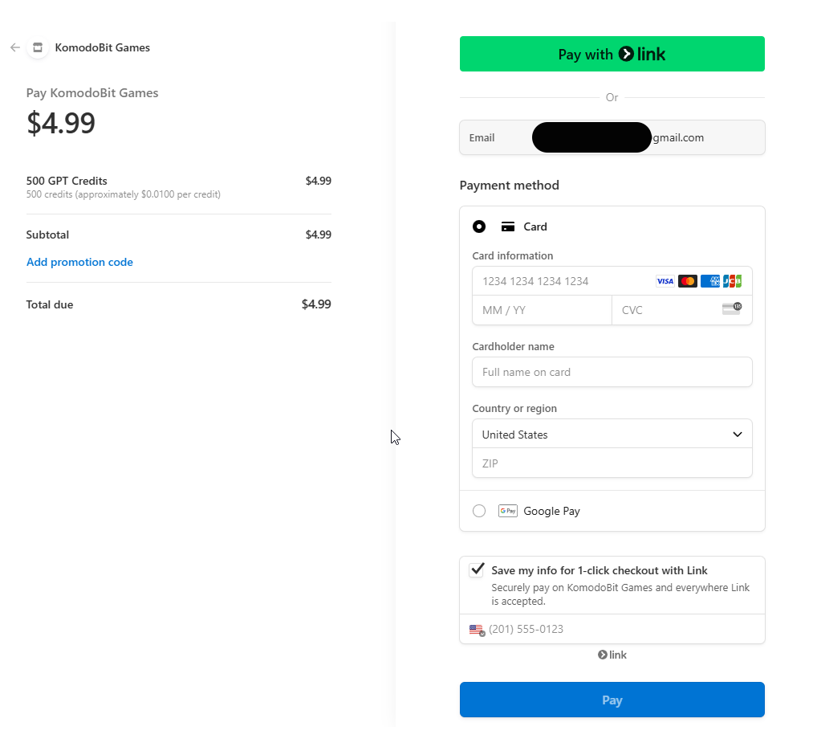Viewport: 813px width, 755px height.
Task: Click the JCB card logo
Action: [732, 281]
